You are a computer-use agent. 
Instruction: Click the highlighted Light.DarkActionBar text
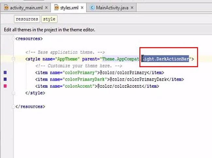pyautogui.click(x=165, y=59)
